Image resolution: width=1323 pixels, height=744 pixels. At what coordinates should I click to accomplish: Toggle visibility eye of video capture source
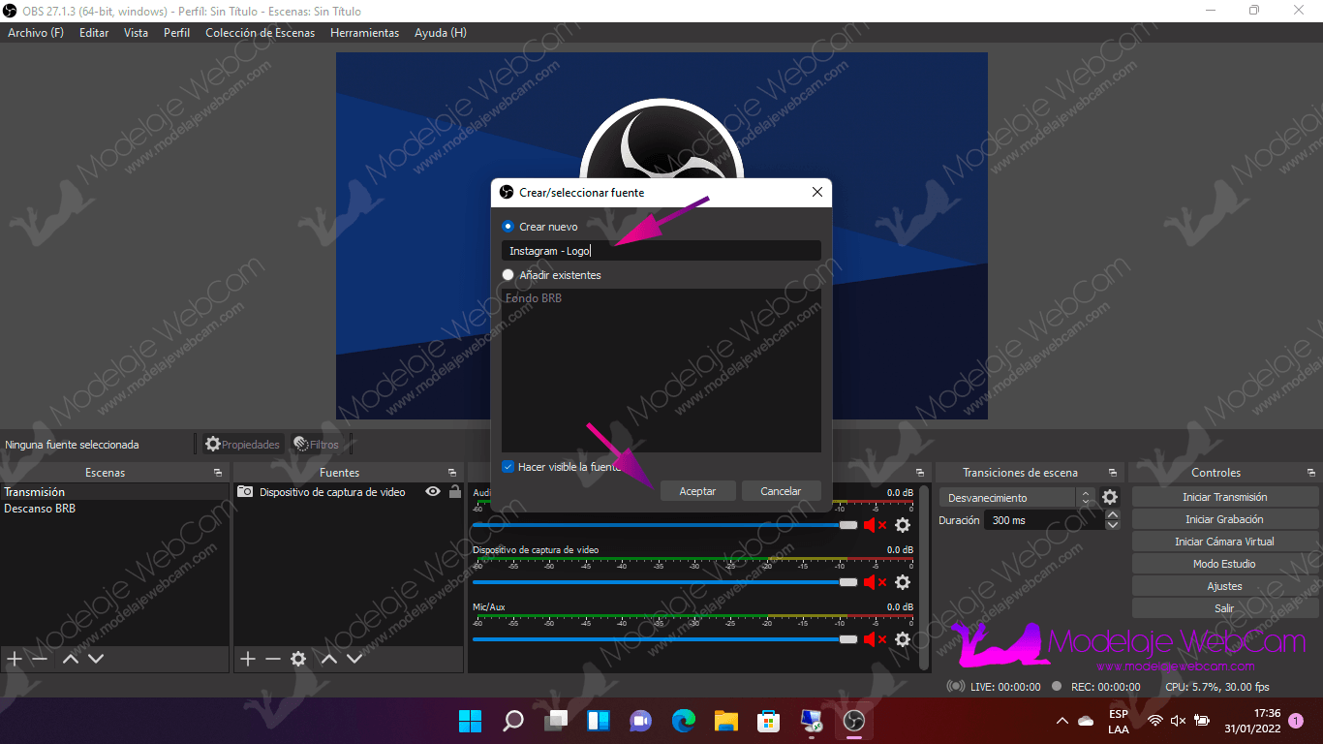coord(433,492)
